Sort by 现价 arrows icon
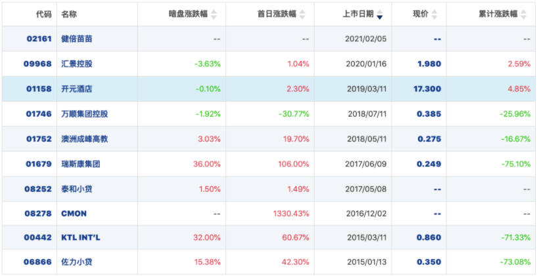 (x=434, y=14)
